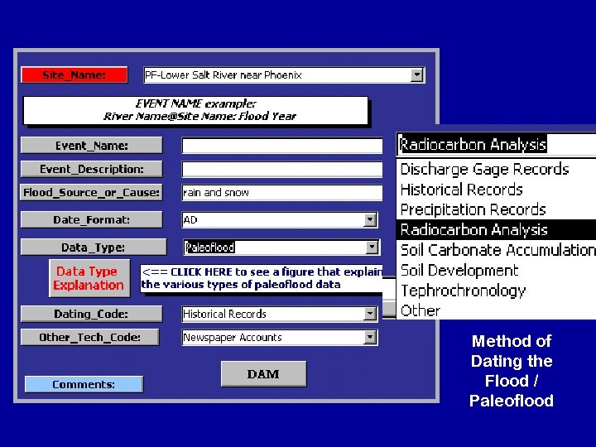Click the Method of Dating the Flood caption
This screenshot has height=447, width=596.
512,371
